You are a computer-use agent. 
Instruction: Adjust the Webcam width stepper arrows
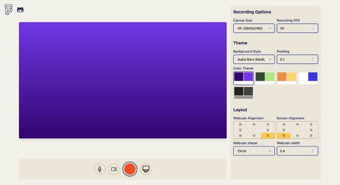point(313,151)
